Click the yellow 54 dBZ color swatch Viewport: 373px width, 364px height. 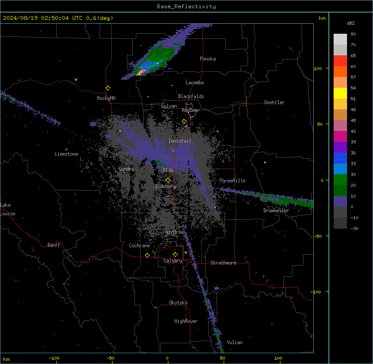click(340, 93)
